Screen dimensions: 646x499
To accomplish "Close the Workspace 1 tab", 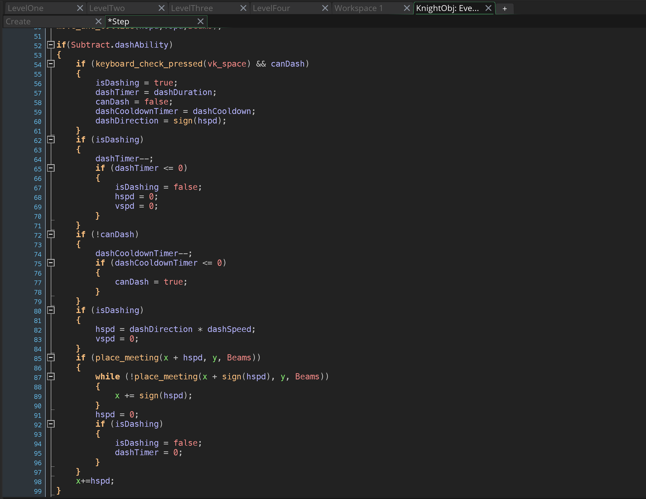I will tap(407, 8).
